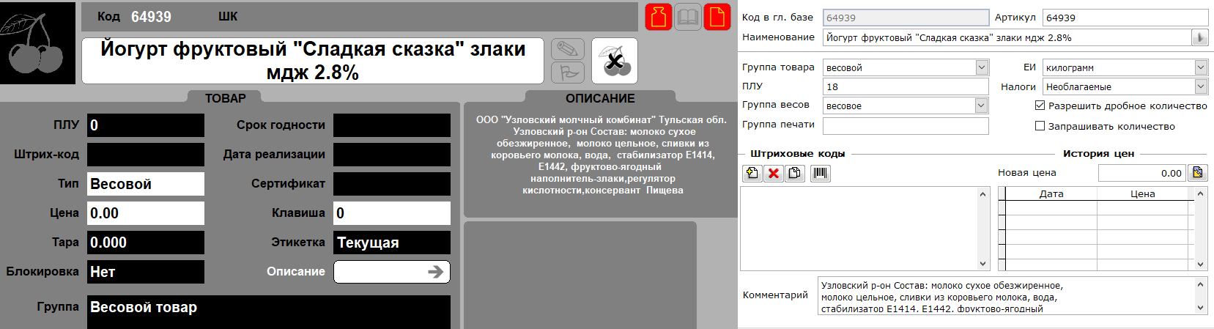Switch to ТОВАР tab
This screenshot has width=1214, height=329.
(x=226, y=97)
